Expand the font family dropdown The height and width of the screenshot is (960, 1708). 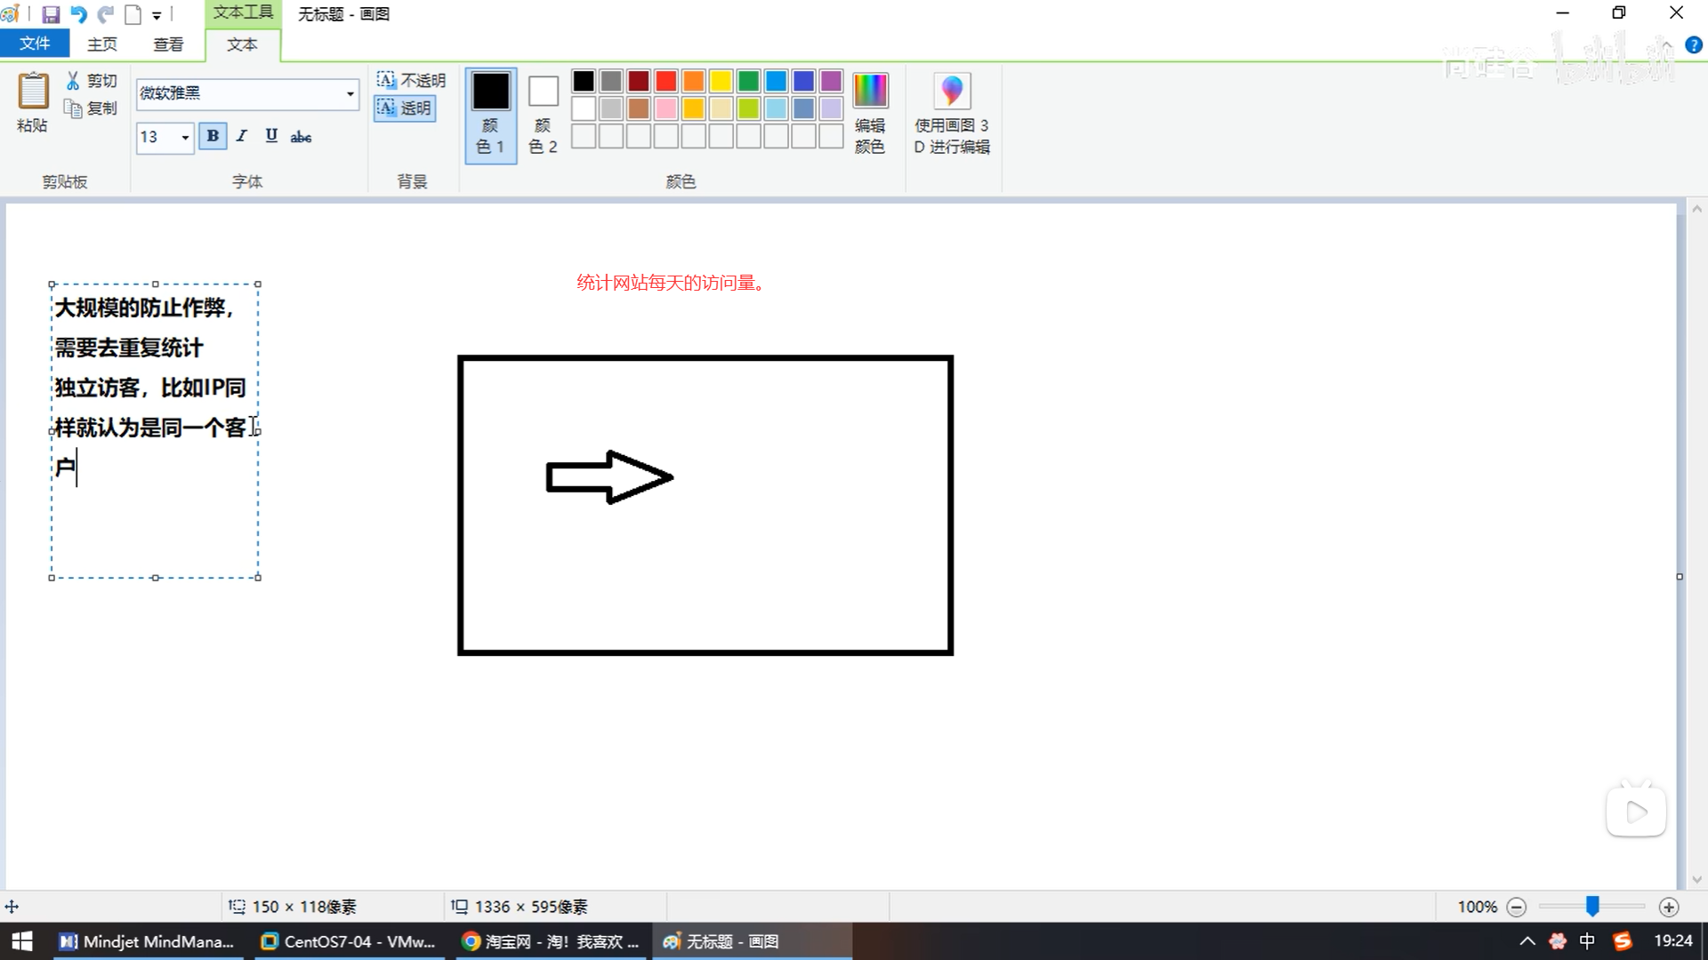pyautogui.click(x=350, y=93)
